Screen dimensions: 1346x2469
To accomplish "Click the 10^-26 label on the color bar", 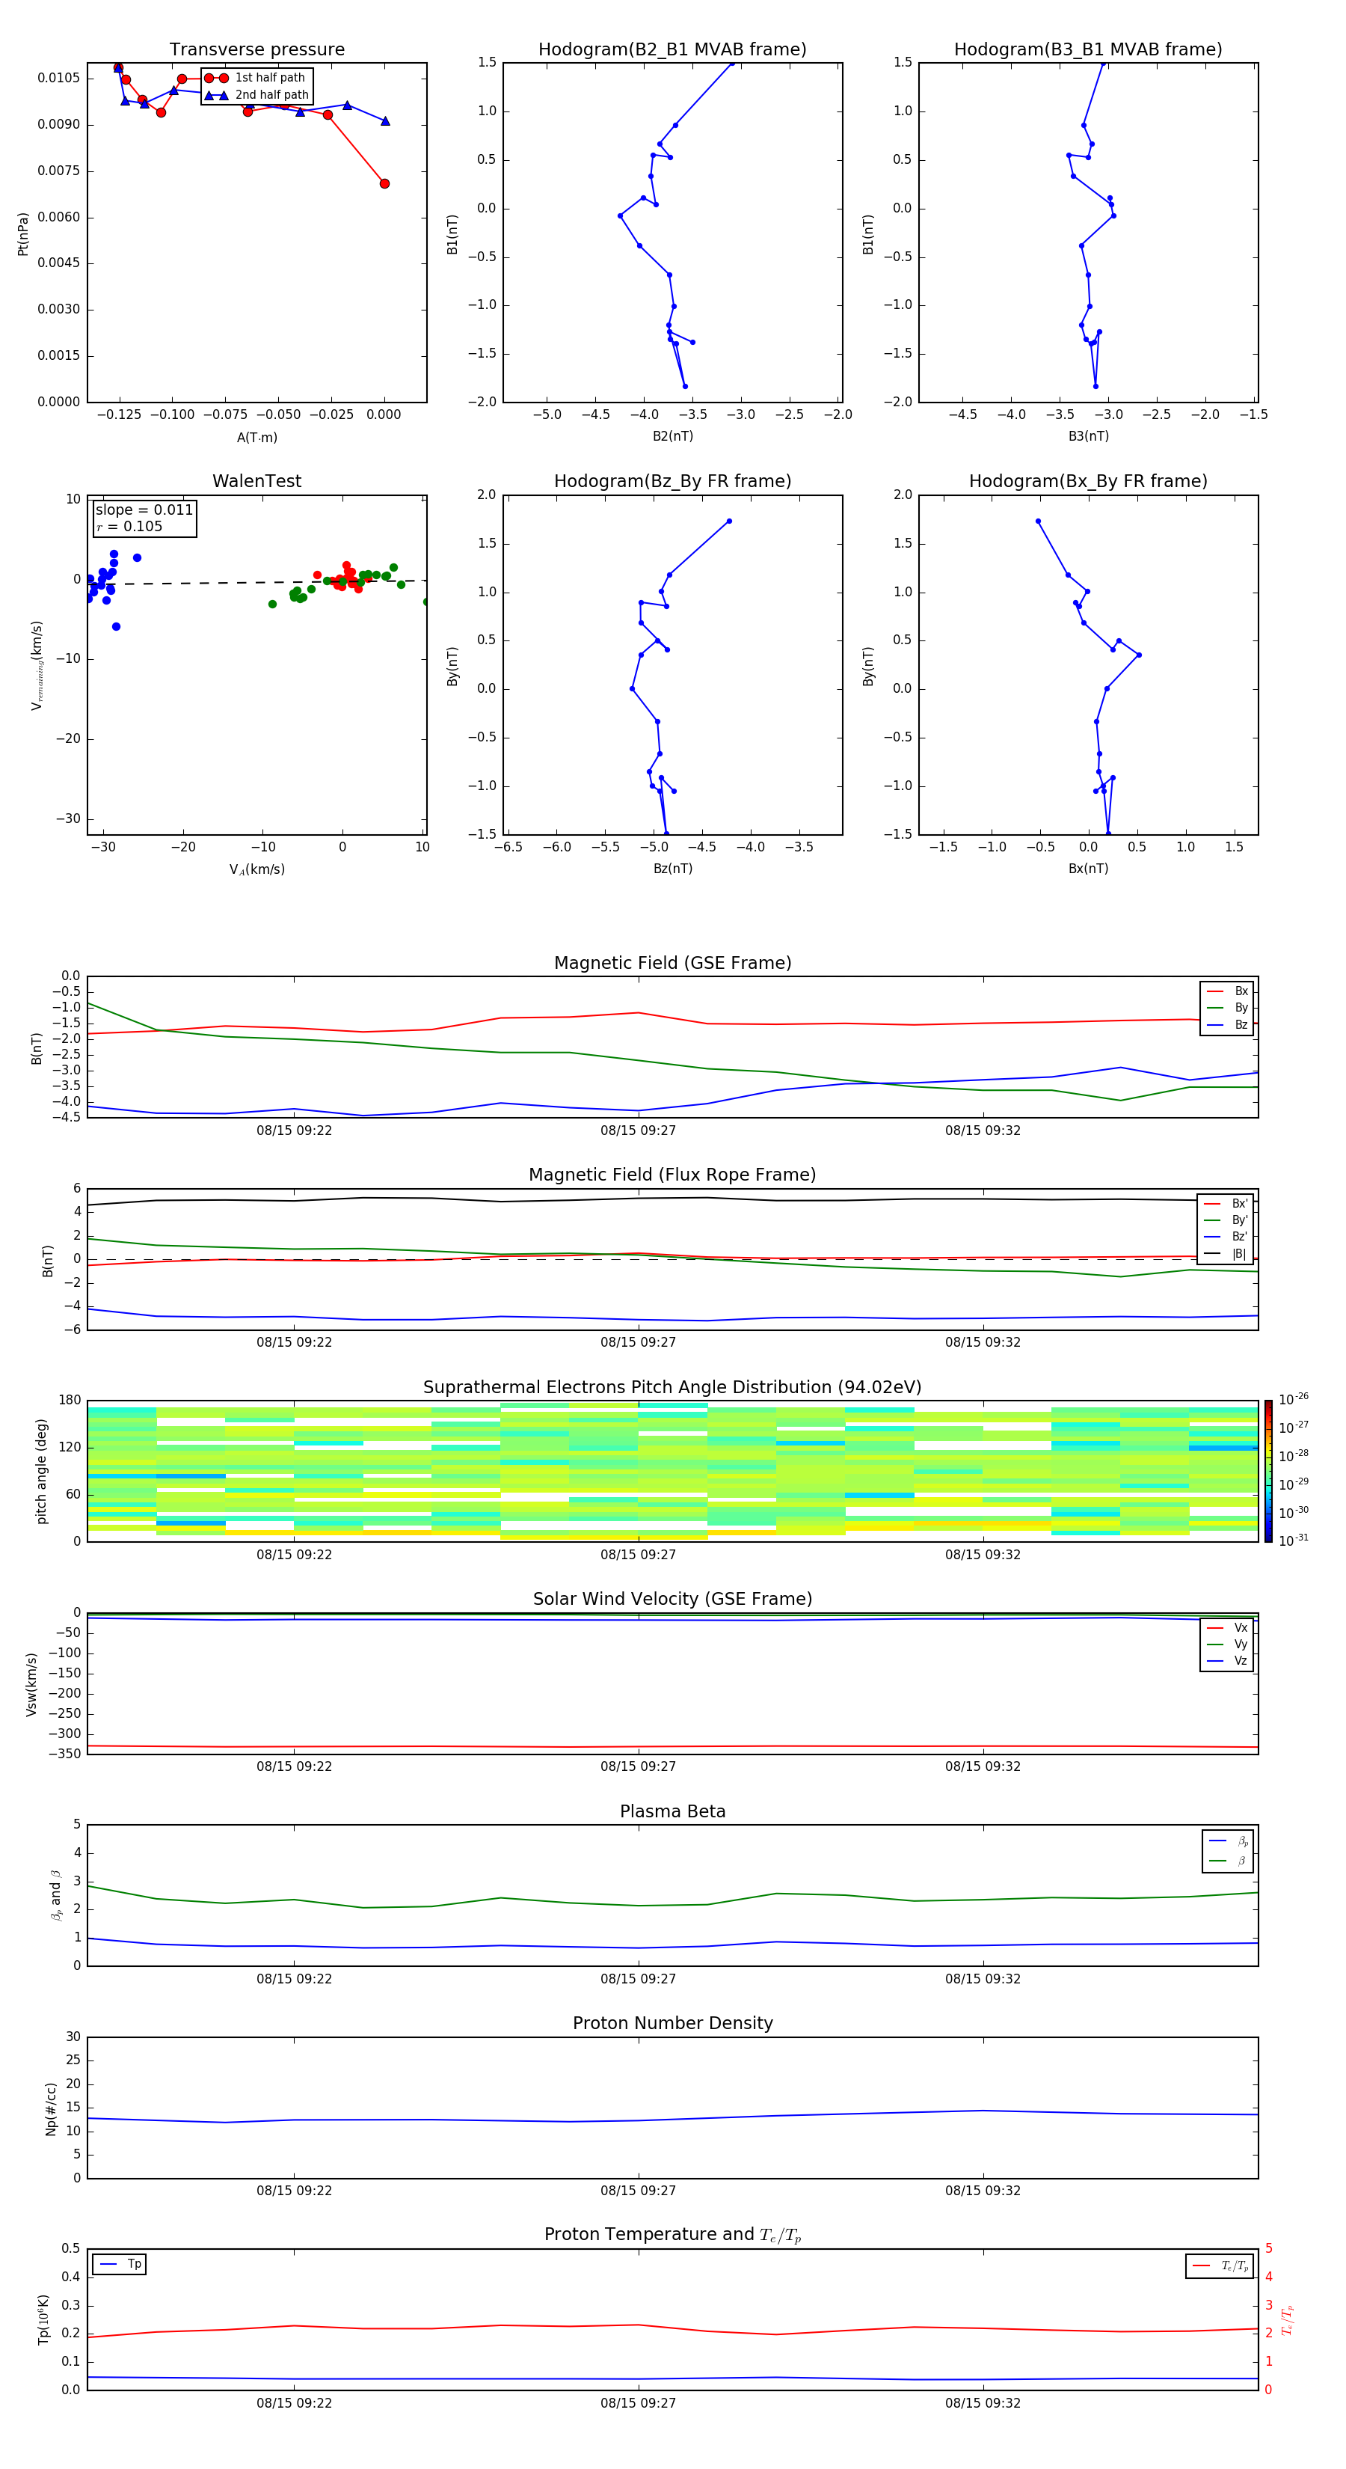I will pos(1294,1399).
